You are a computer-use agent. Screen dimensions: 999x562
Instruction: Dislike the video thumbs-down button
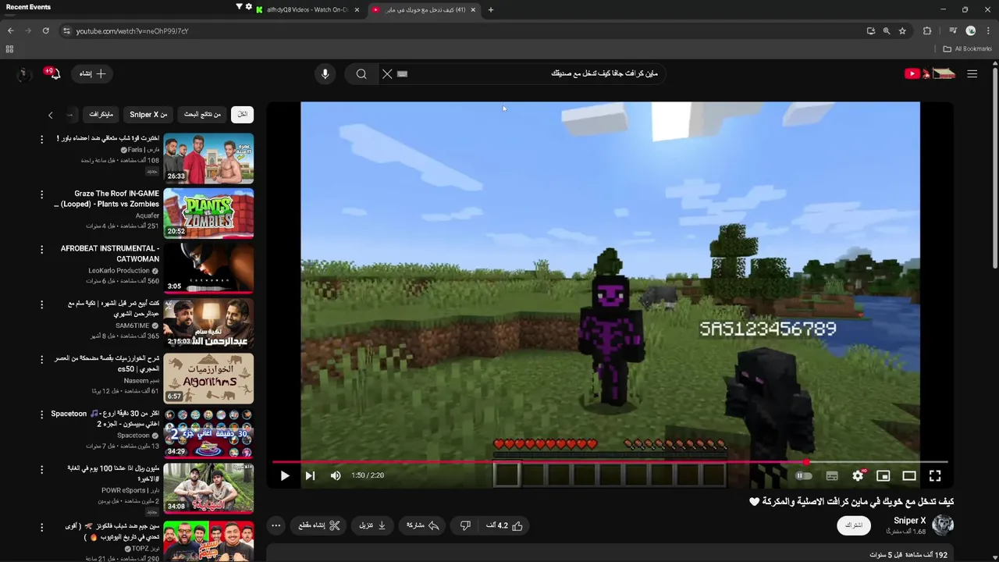tap(465, 525)
